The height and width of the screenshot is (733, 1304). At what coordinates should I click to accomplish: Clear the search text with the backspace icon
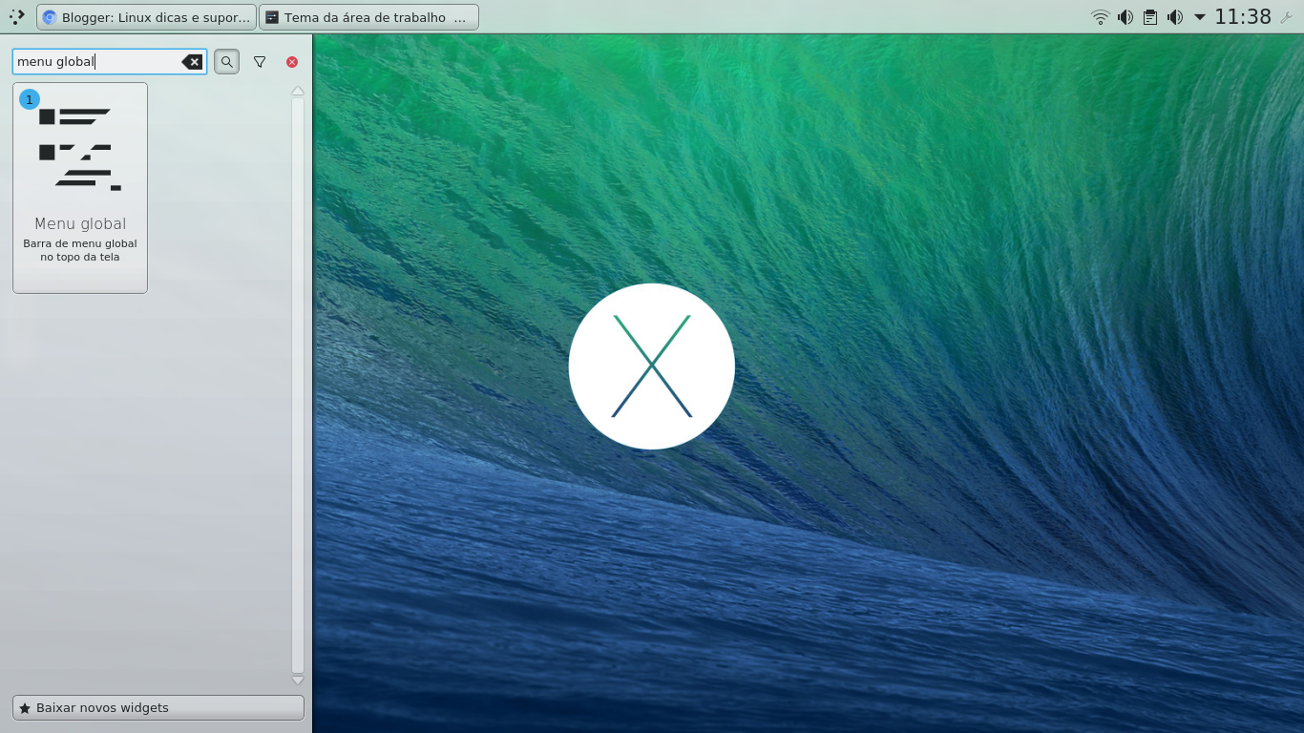point(193,61)
